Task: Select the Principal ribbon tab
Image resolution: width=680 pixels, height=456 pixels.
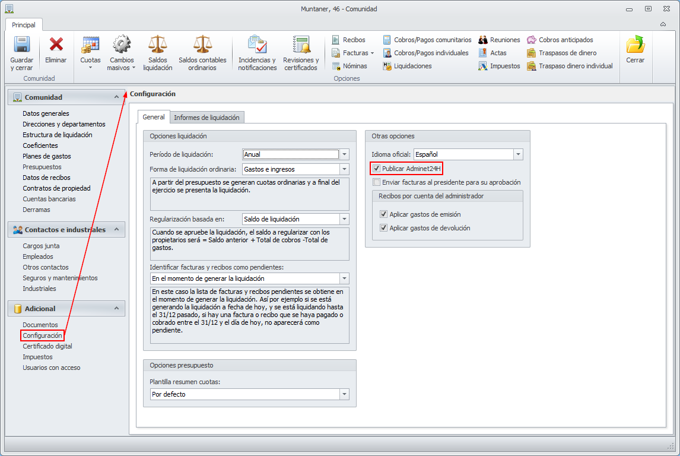Action: click(24, 25)
